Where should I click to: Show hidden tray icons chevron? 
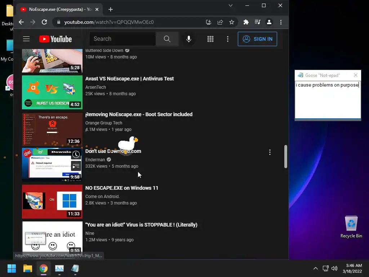316,268
